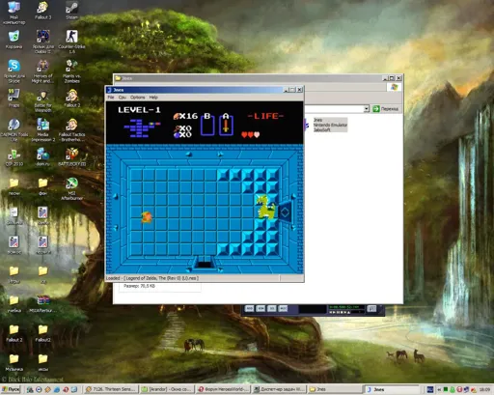Viewport: 494px width, 395px height.
Task: Select the Plants vs. Zombies icon
Action: (x=71, y=71)
